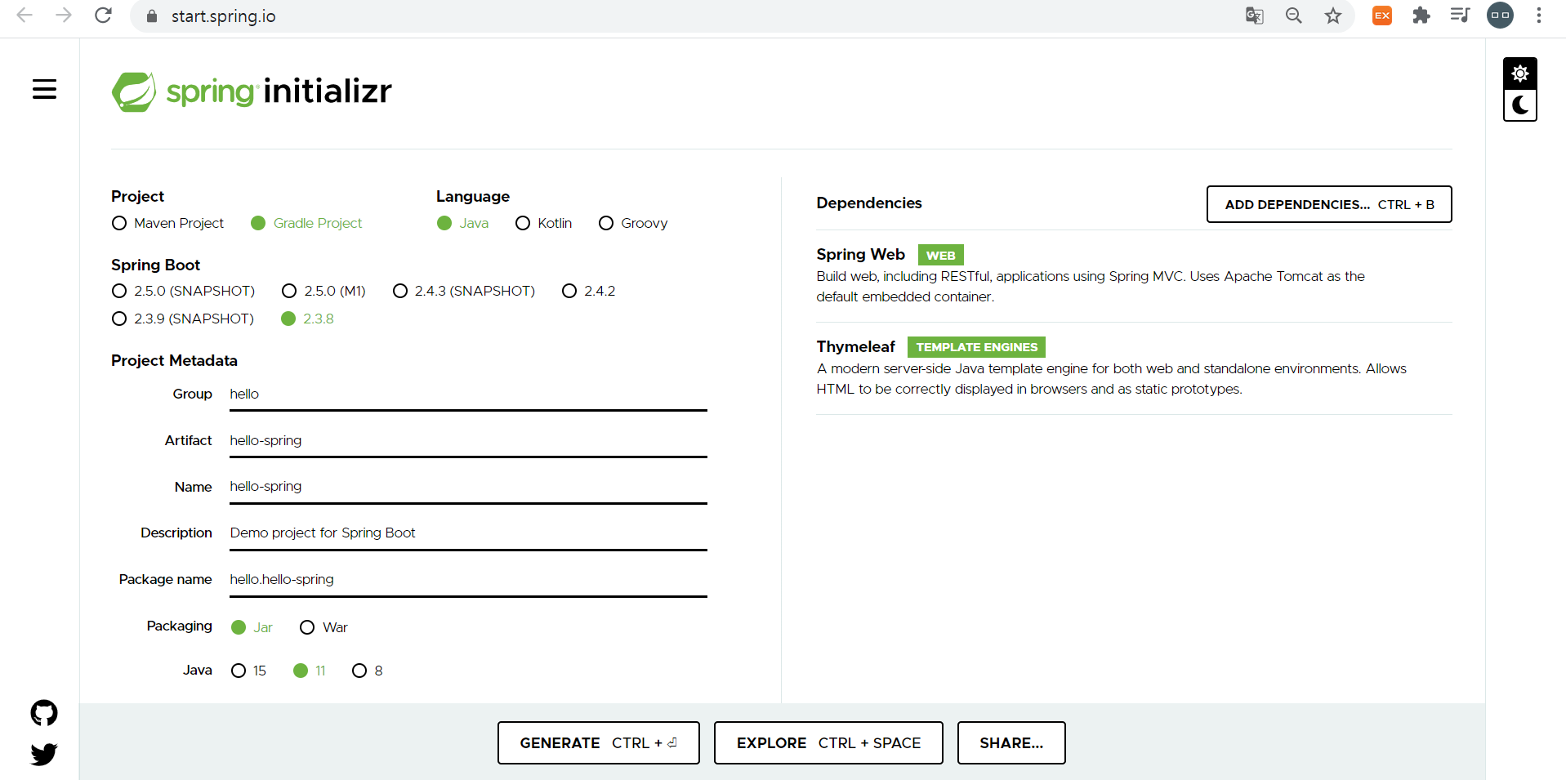Go back in browser history
The height and width of the screenshot is (780, 1566).
click(x=25, y=16)
